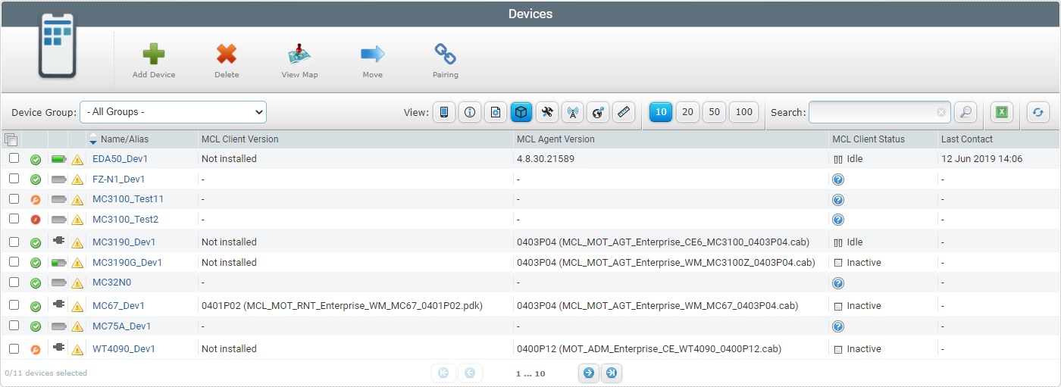Check the MC3190_Dev1 checkbox
This screenshot has height=387, width=1061.
(x=14, y=242)
